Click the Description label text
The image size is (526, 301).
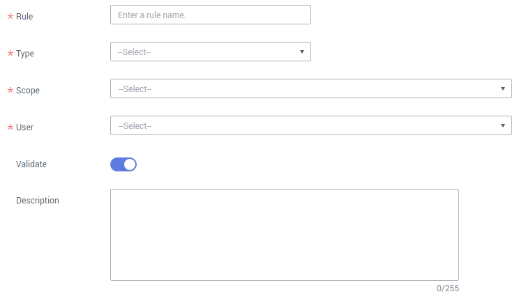click(38, 201)
